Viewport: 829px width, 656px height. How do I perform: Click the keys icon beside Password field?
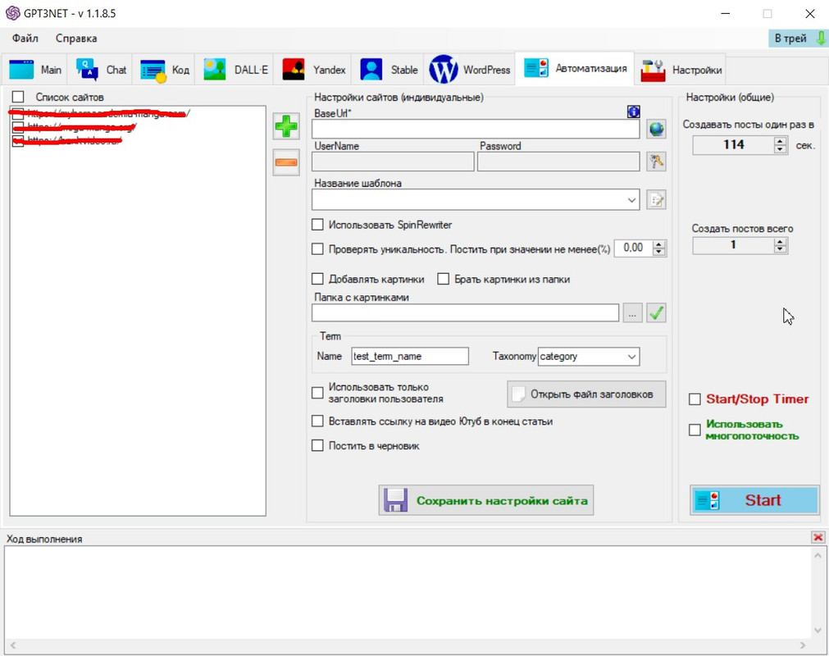pos(655,162)
